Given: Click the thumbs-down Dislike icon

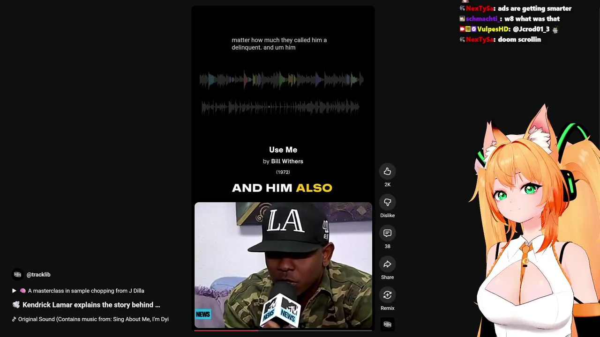Looking at the screenshot, I should click(387, 202).
